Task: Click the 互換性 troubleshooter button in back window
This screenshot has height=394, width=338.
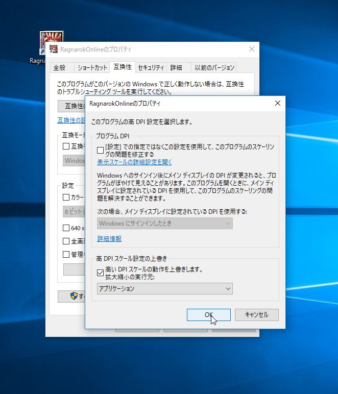Action: coord(71,106)
